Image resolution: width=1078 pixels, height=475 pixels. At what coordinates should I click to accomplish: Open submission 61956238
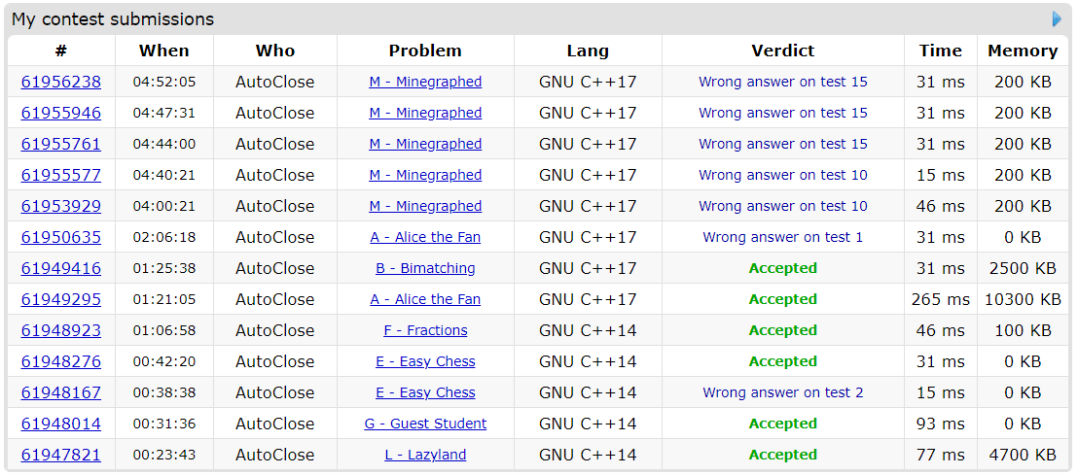(61, 82)
